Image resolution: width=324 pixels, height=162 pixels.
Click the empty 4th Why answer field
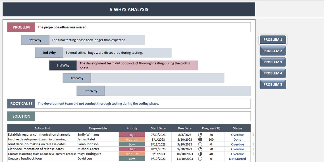point(158,78)
